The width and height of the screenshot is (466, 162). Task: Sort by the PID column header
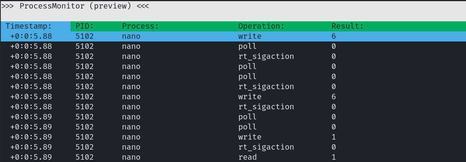[85, 26]
